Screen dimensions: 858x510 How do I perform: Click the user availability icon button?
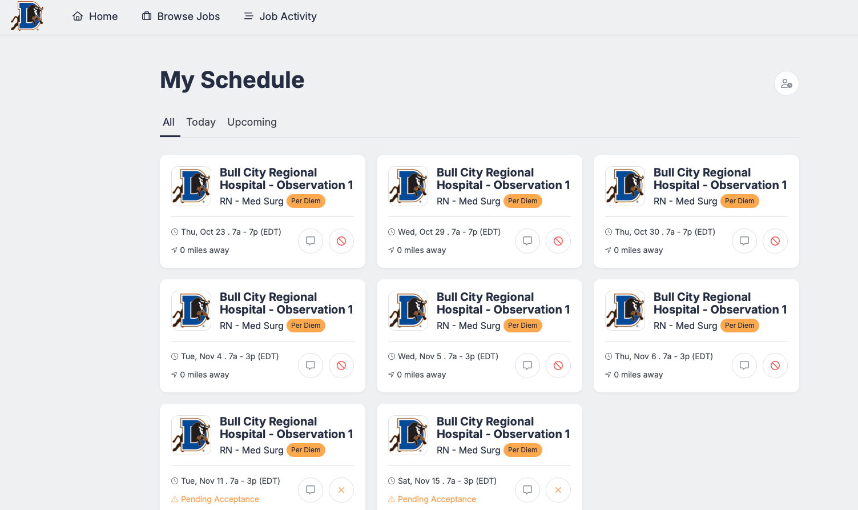786,83
